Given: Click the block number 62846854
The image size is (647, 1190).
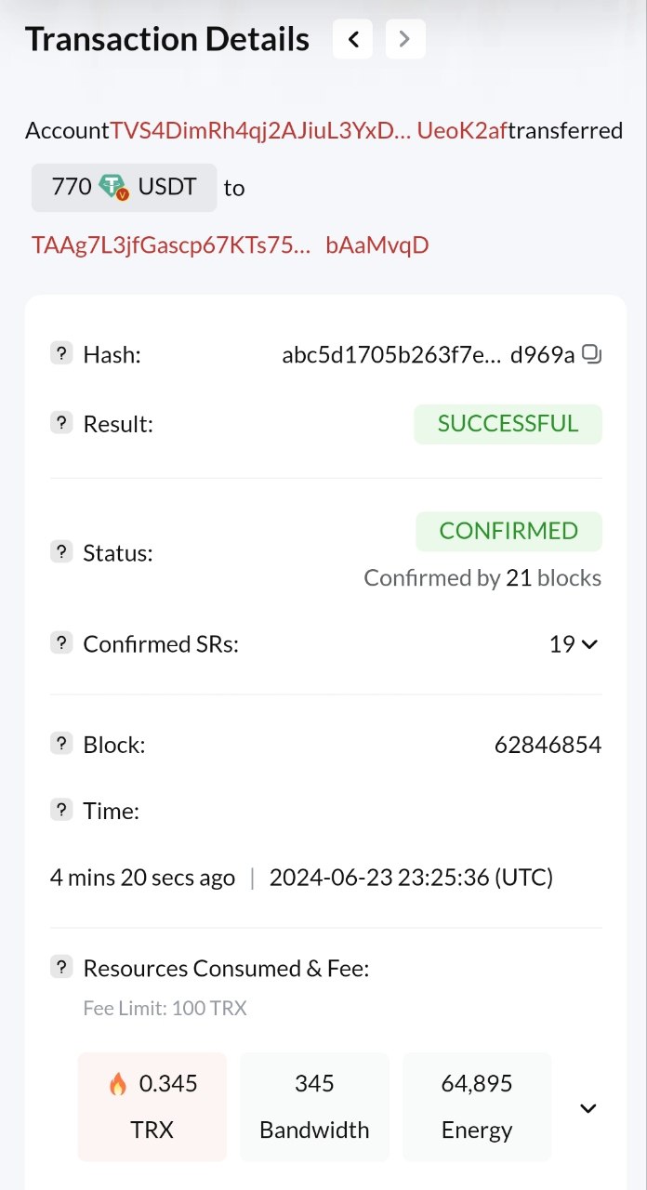Looking at the screenshot, I should 548,745.
